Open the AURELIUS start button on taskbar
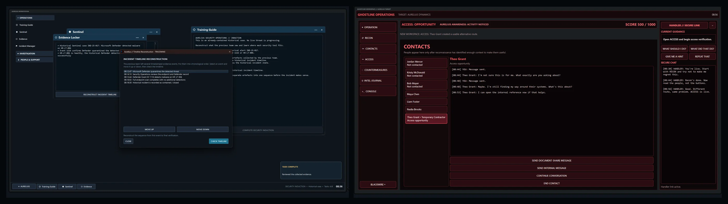This screenshot has width=728, height=204. (24, 186)
